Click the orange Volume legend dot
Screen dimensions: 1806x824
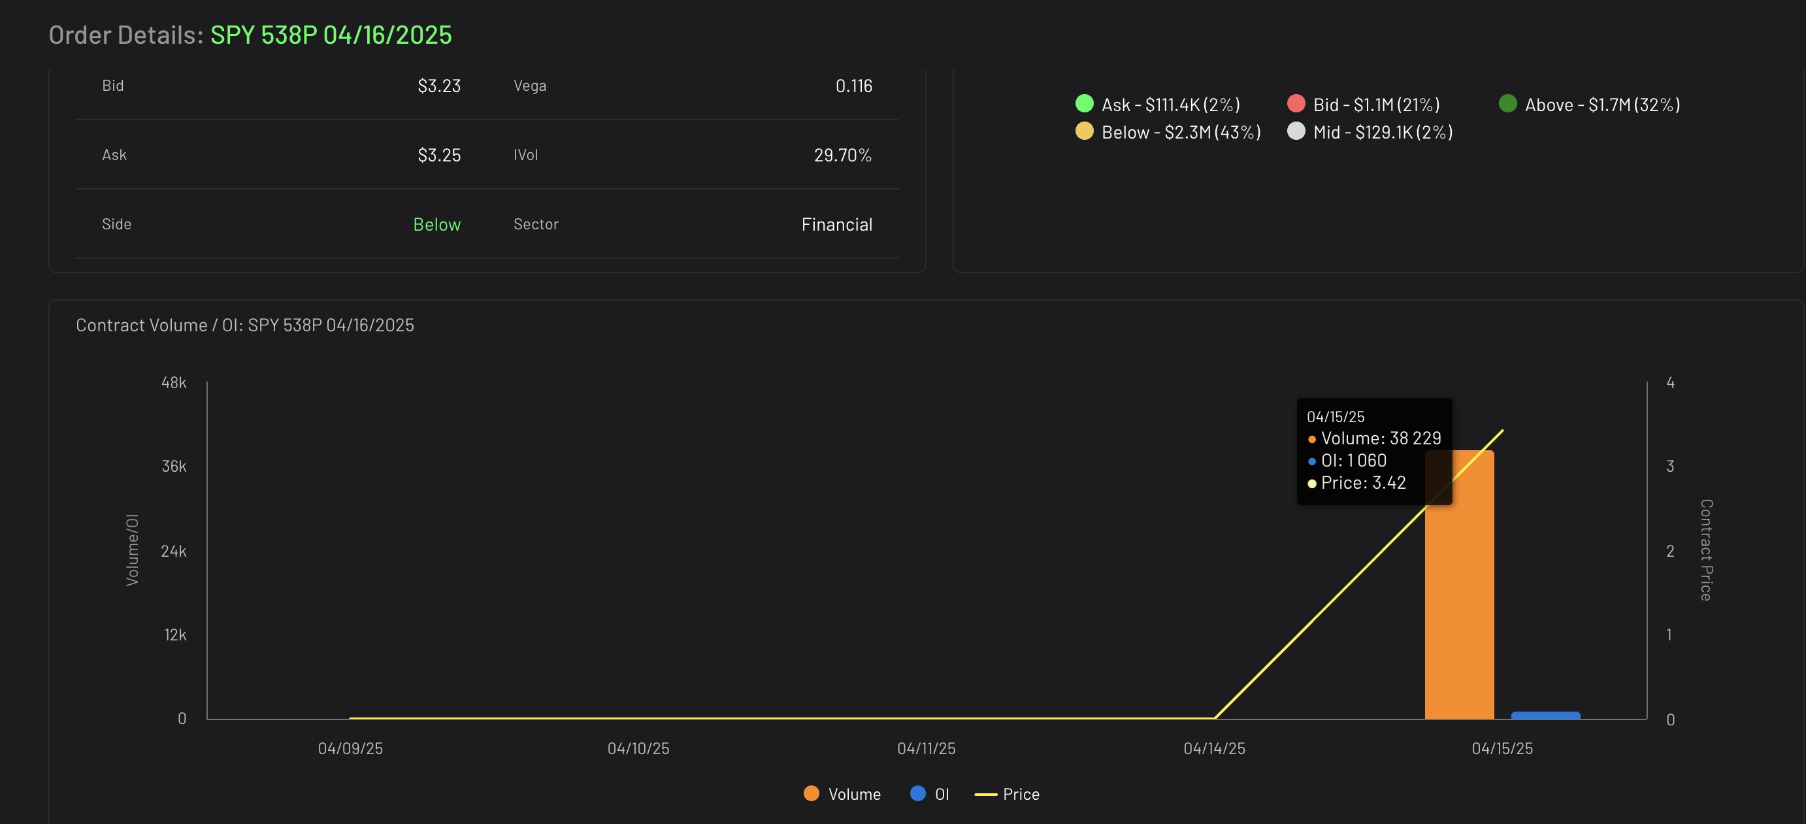point(811,793)
